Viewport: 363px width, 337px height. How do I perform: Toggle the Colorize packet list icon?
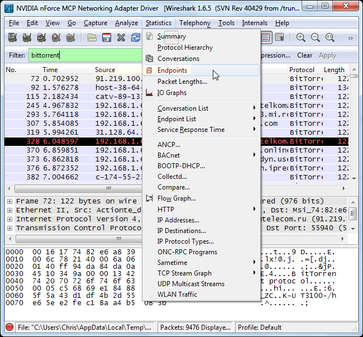point(265,37)
